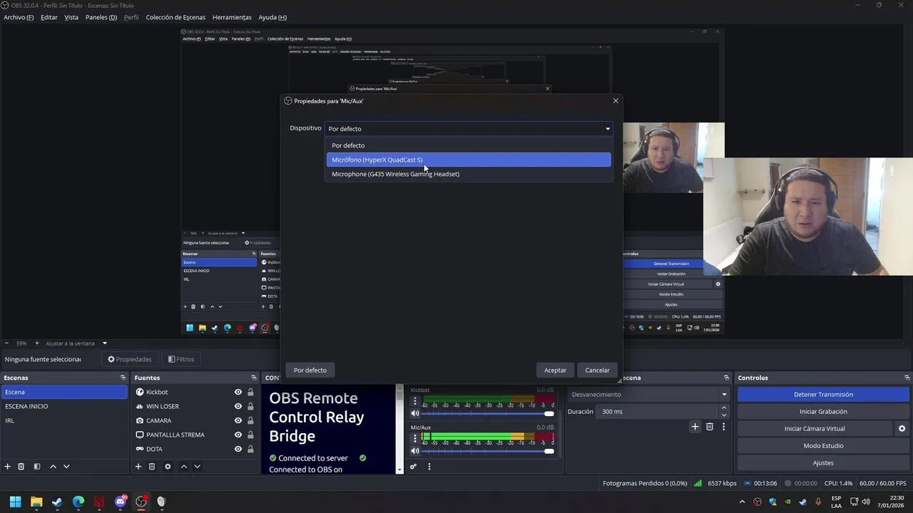This screenshot has width=913, height=513.
Task: Open Editar menu
Action: point(49,17)
